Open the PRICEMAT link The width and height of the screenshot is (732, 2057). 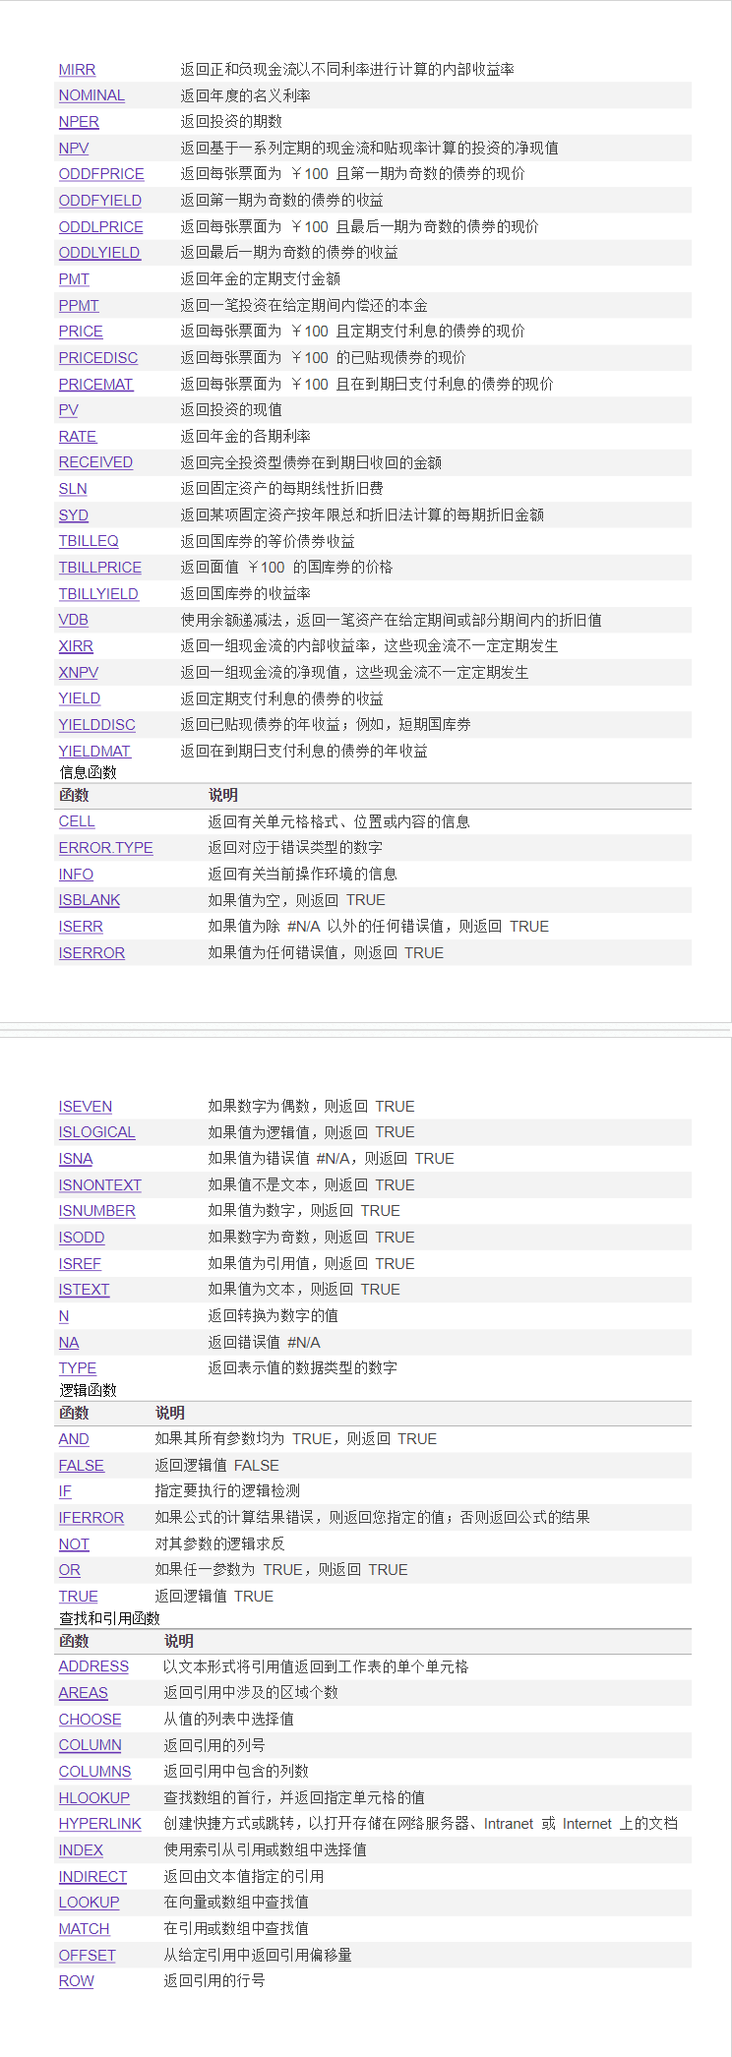95,385
